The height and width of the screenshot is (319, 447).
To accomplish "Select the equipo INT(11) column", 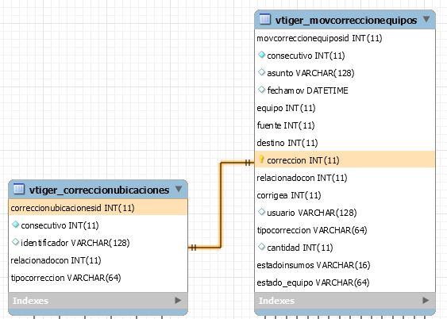I will 345,108.
